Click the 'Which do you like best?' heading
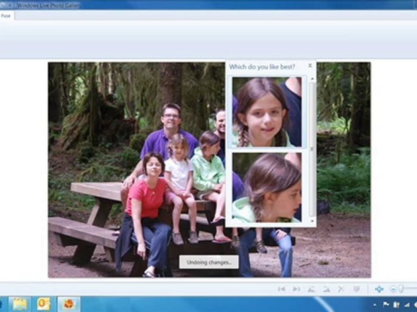 point(262,67)
